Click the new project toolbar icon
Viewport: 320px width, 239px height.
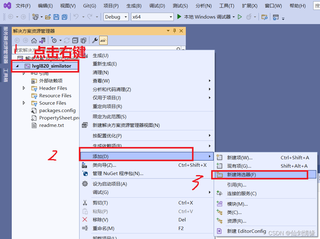pos(35,17)
